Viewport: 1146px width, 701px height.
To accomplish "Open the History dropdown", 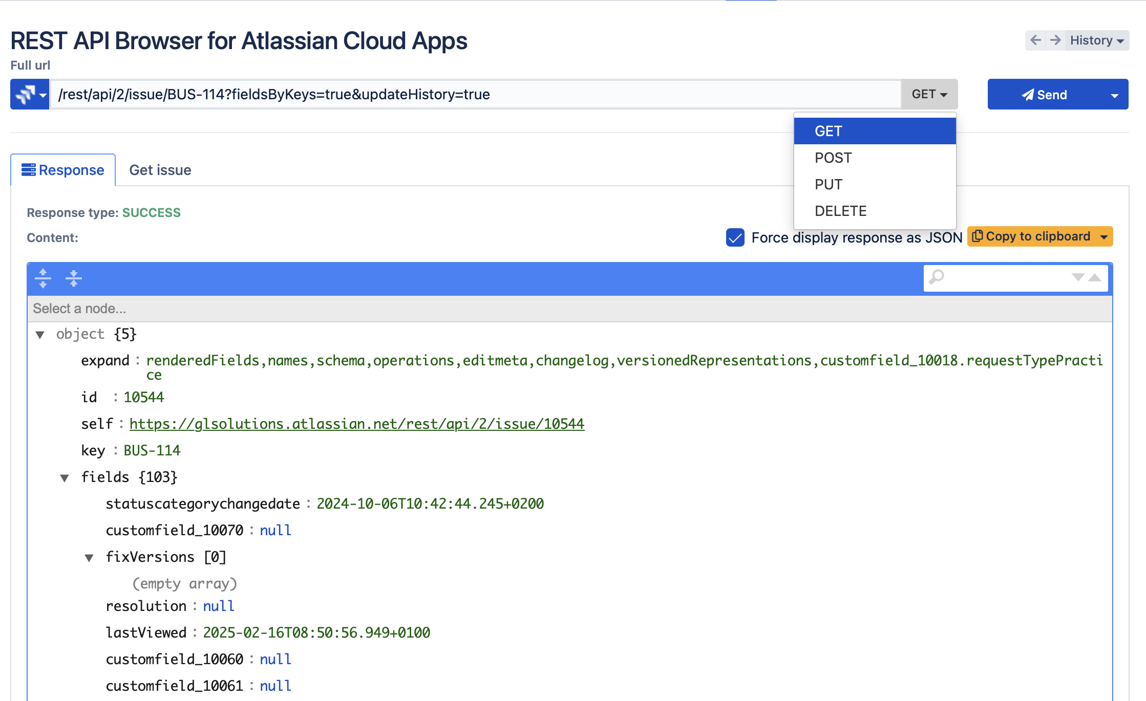I will (1096, 40).
